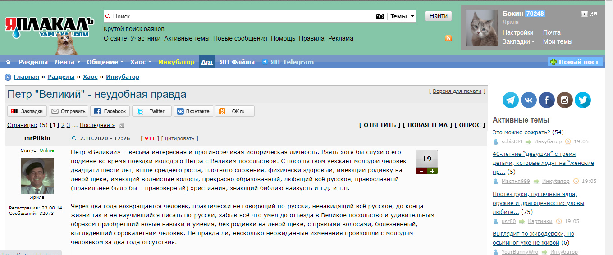613x255 pixels.
Task: Click the logout running-man icon
Action: pos(594,14)
